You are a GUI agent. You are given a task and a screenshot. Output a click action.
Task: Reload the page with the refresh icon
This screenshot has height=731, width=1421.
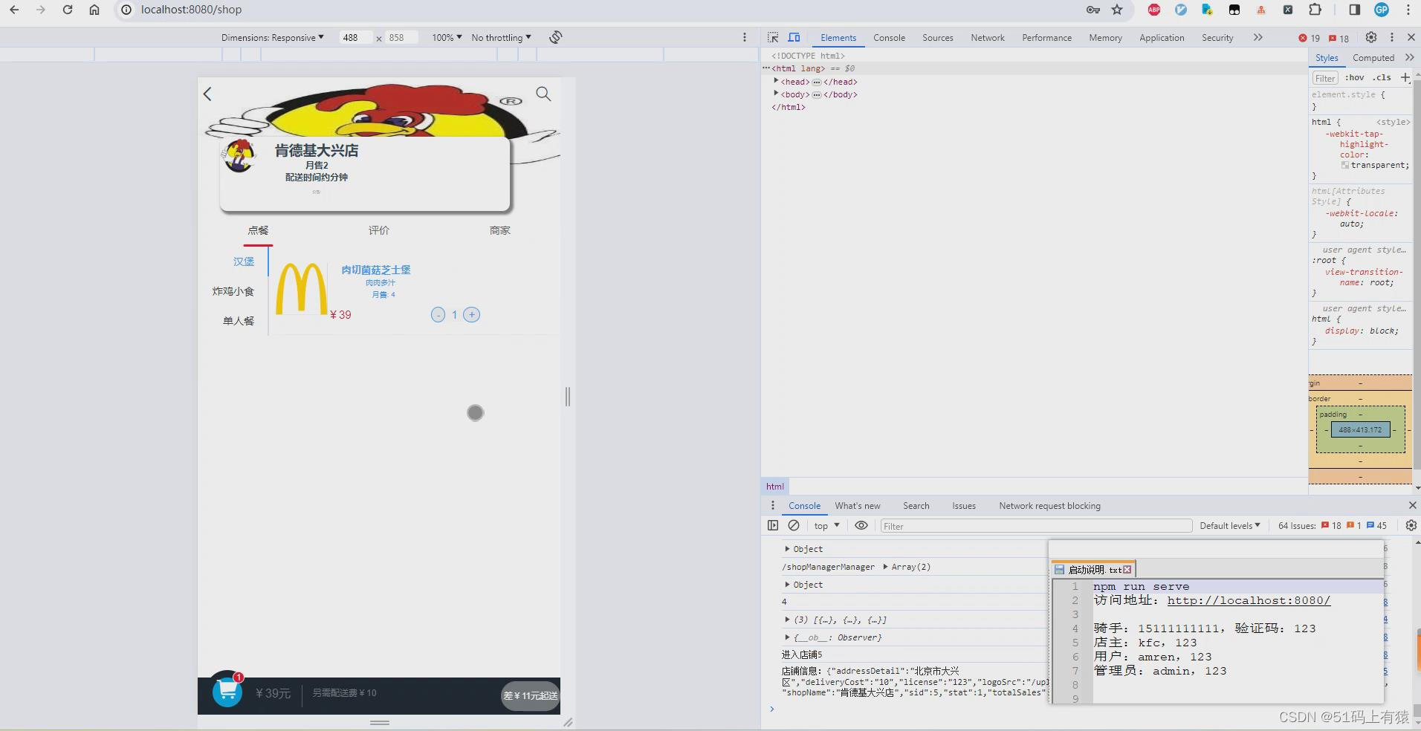click(x=68, y=10)
